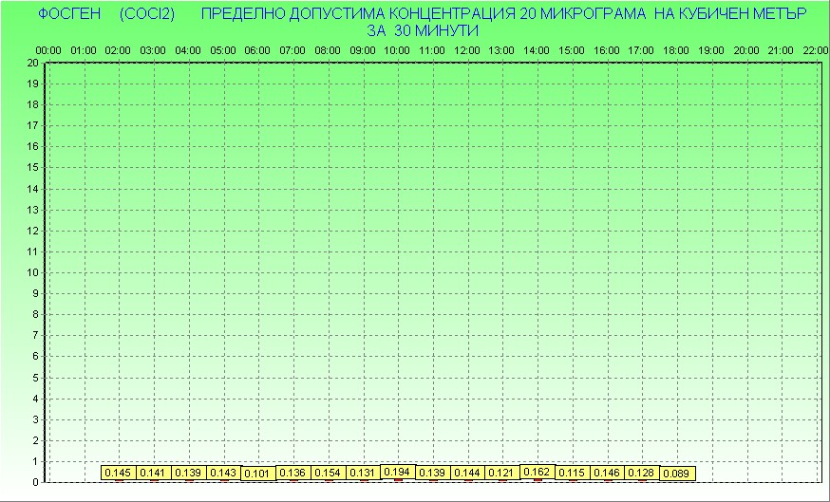Click the 0.128 data label
The height and width of the screenshot is (502, 830).
[642, 473]
